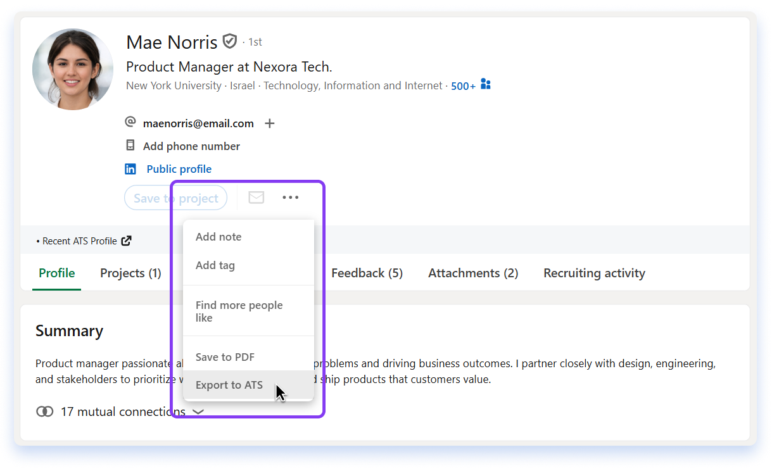Choose Export to ATS menu option
Viewport: 779px width, 471px height.
point(248,385)
